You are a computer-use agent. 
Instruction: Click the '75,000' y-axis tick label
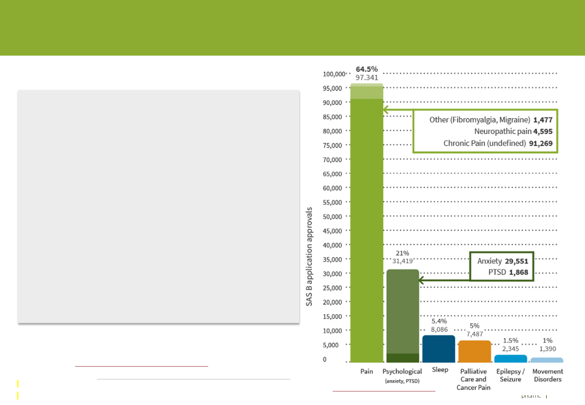pos(332,145)
